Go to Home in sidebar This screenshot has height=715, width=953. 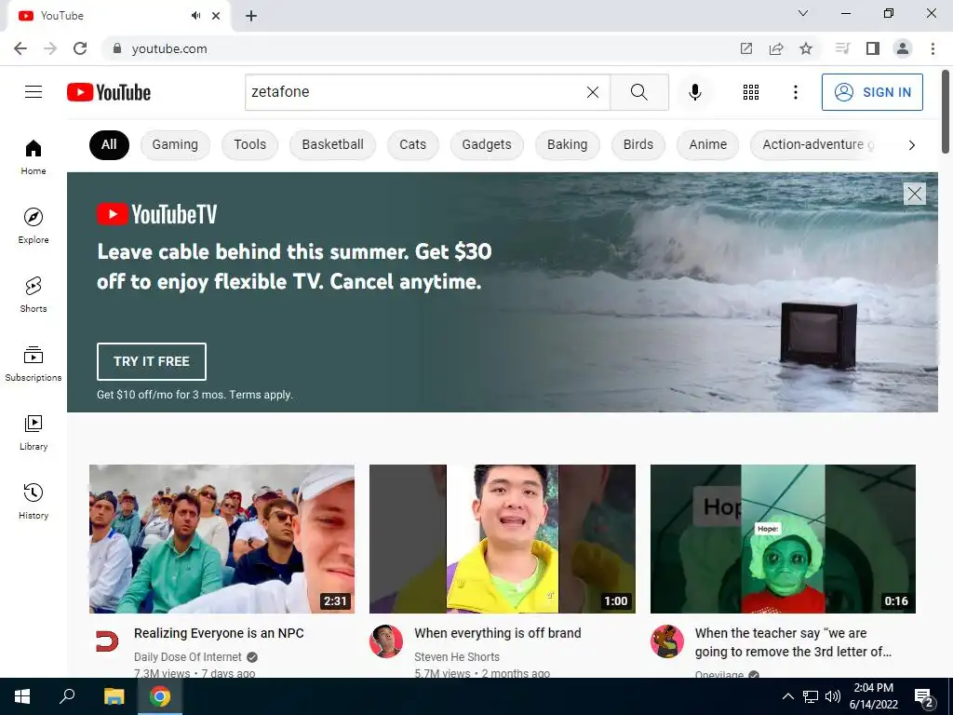pos(34,156)
